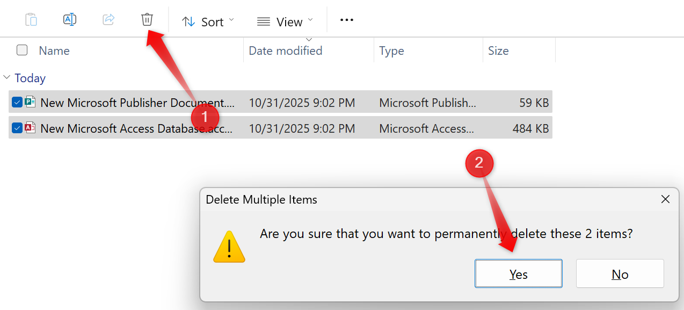This screenshot has height=310, width=684.
Task: Click the Delete trash can icon
Action: coord(147,20)
